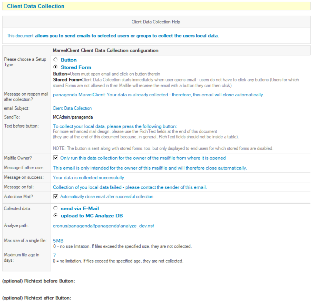Select the Stored Form radio option
The height and width of the screenshot is (302, 314).
pyautogui.click(x=55, y=67)
